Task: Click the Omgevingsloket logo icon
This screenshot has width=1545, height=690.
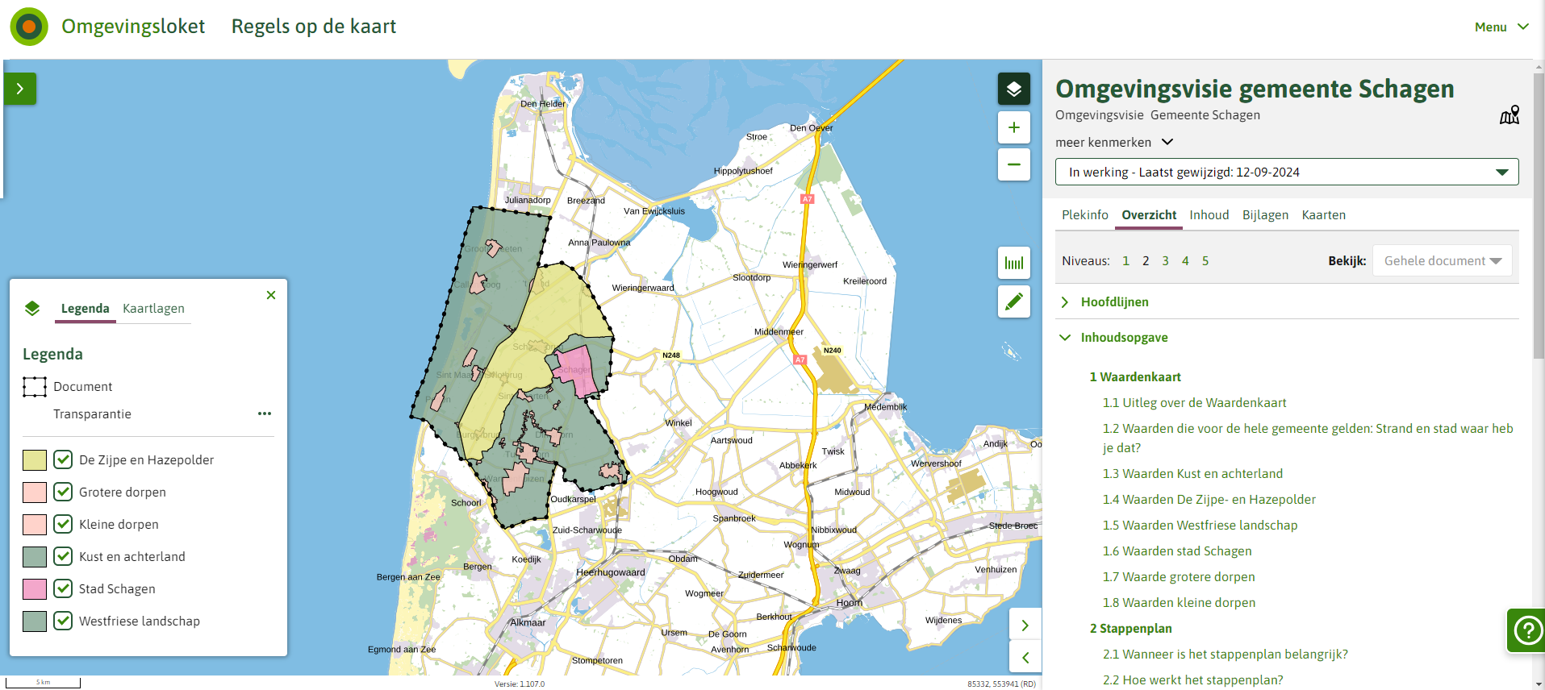Action: (x=29, y=27)
